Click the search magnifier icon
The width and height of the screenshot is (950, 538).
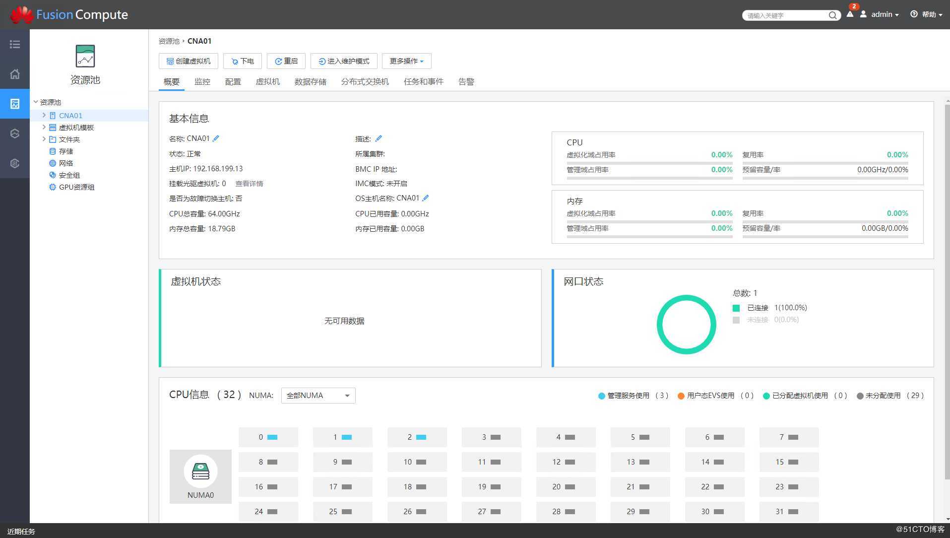coord(832,15)
